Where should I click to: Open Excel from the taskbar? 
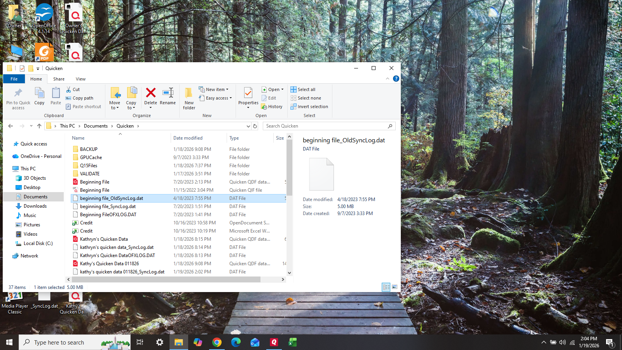(x=293, y=342)
